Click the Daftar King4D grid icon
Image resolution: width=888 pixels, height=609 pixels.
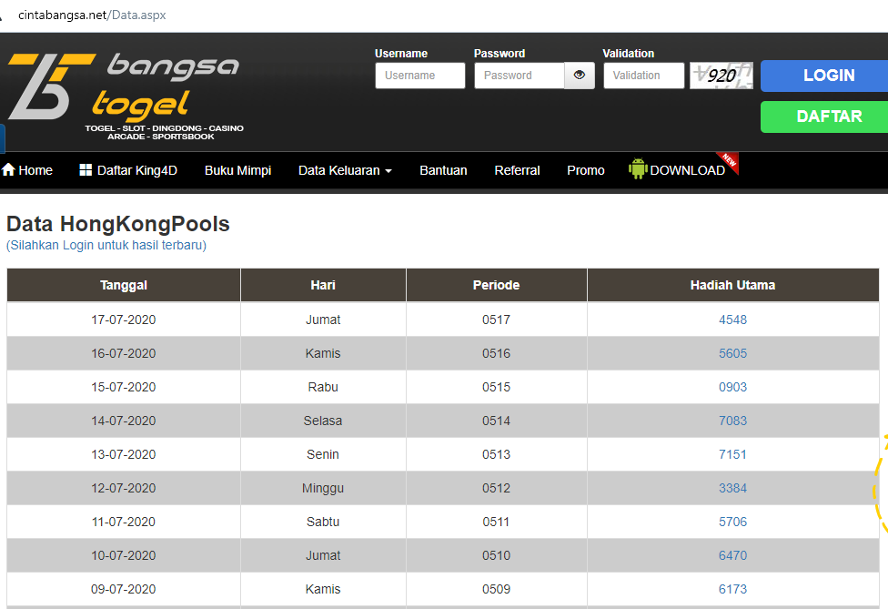coord(86,170)
